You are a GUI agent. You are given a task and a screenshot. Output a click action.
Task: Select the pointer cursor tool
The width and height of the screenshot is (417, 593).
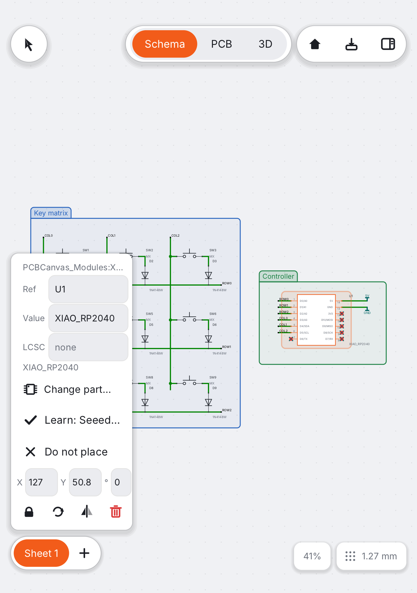(x=29, y=44)
